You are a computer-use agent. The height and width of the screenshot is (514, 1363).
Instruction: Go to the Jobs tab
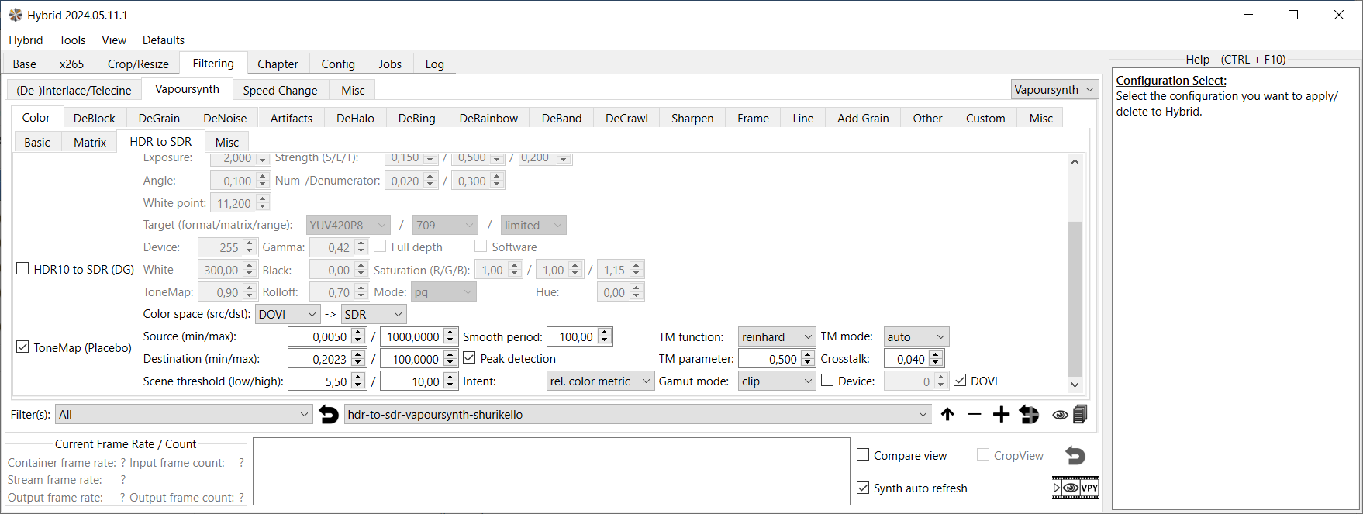(390, 64)
